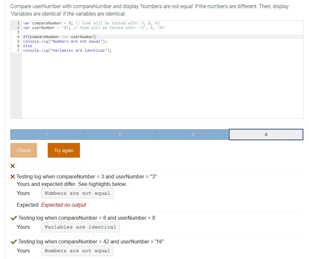309x259 pixels.
Task: Select the highlighted segment 4
Action: (266, 134)
